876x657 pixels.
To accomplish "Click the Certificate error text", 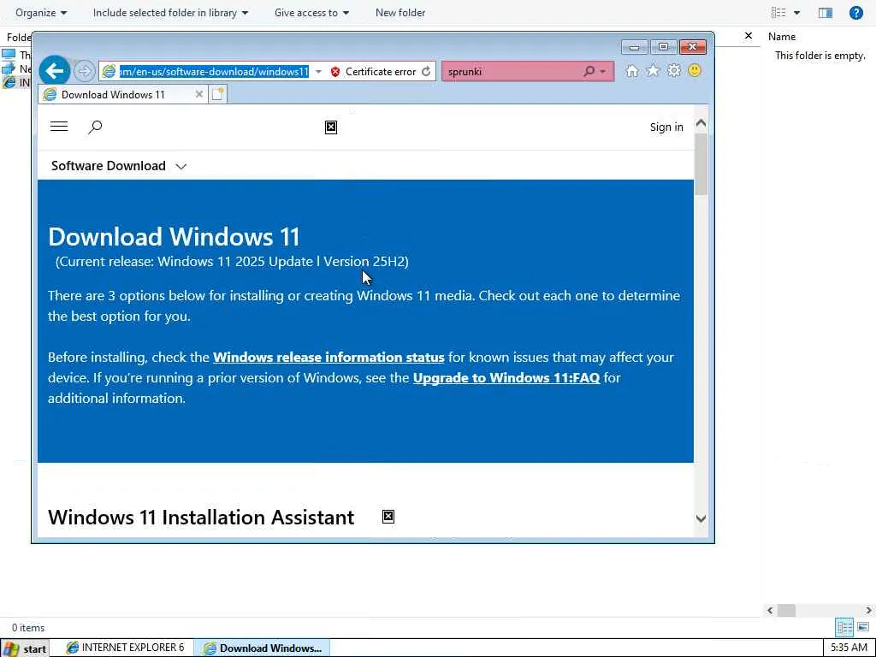I will coord(381,72).
